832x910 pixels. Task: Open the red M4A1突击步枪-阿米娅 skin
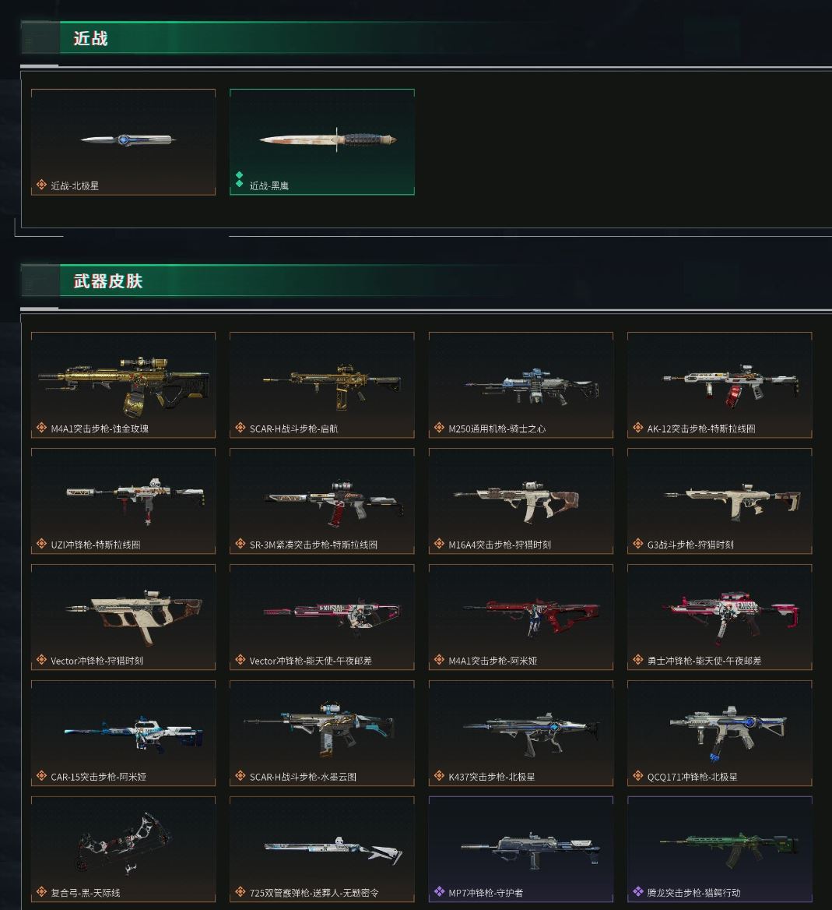coord(521,617)
